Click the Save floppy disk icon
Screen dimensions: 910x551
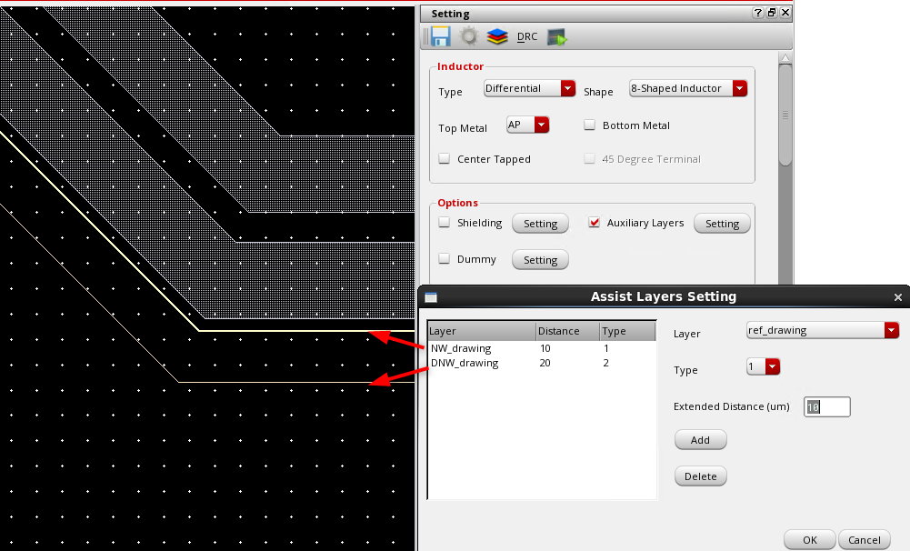(x=441, y=37)
